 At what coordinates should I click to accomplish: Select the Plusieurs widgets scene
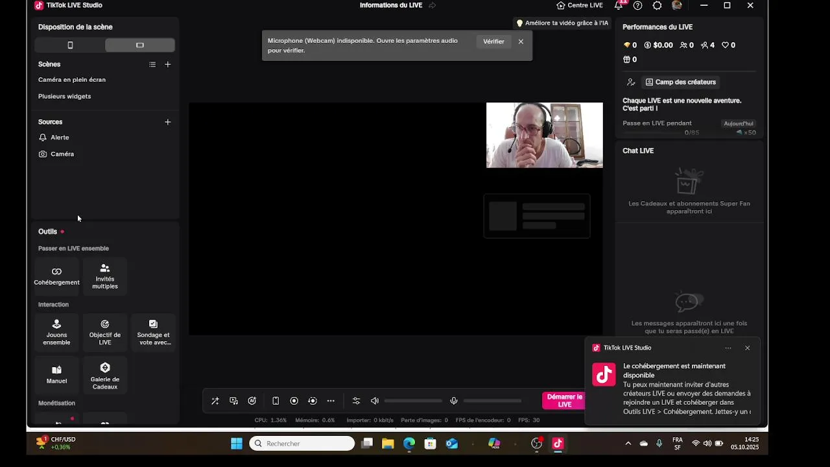(65, 97)
